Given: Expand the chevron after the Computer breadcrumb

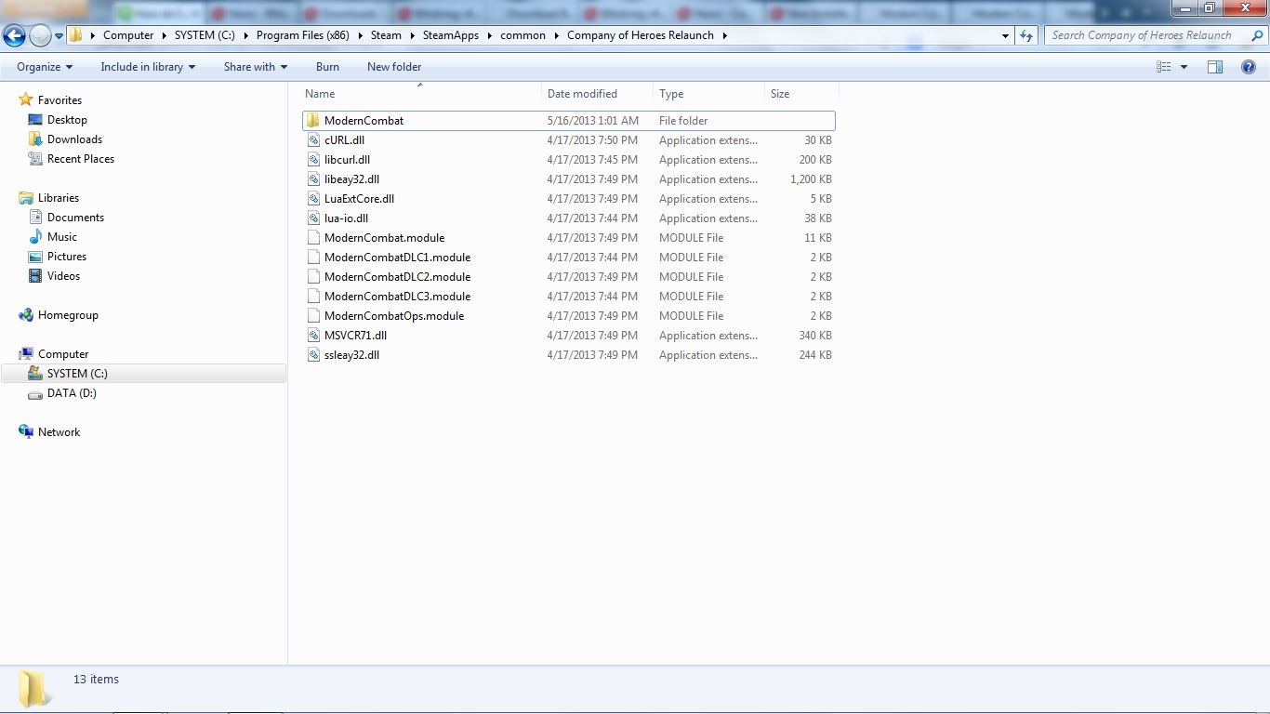Looking at the screenshot, I should tap(164, 35).
